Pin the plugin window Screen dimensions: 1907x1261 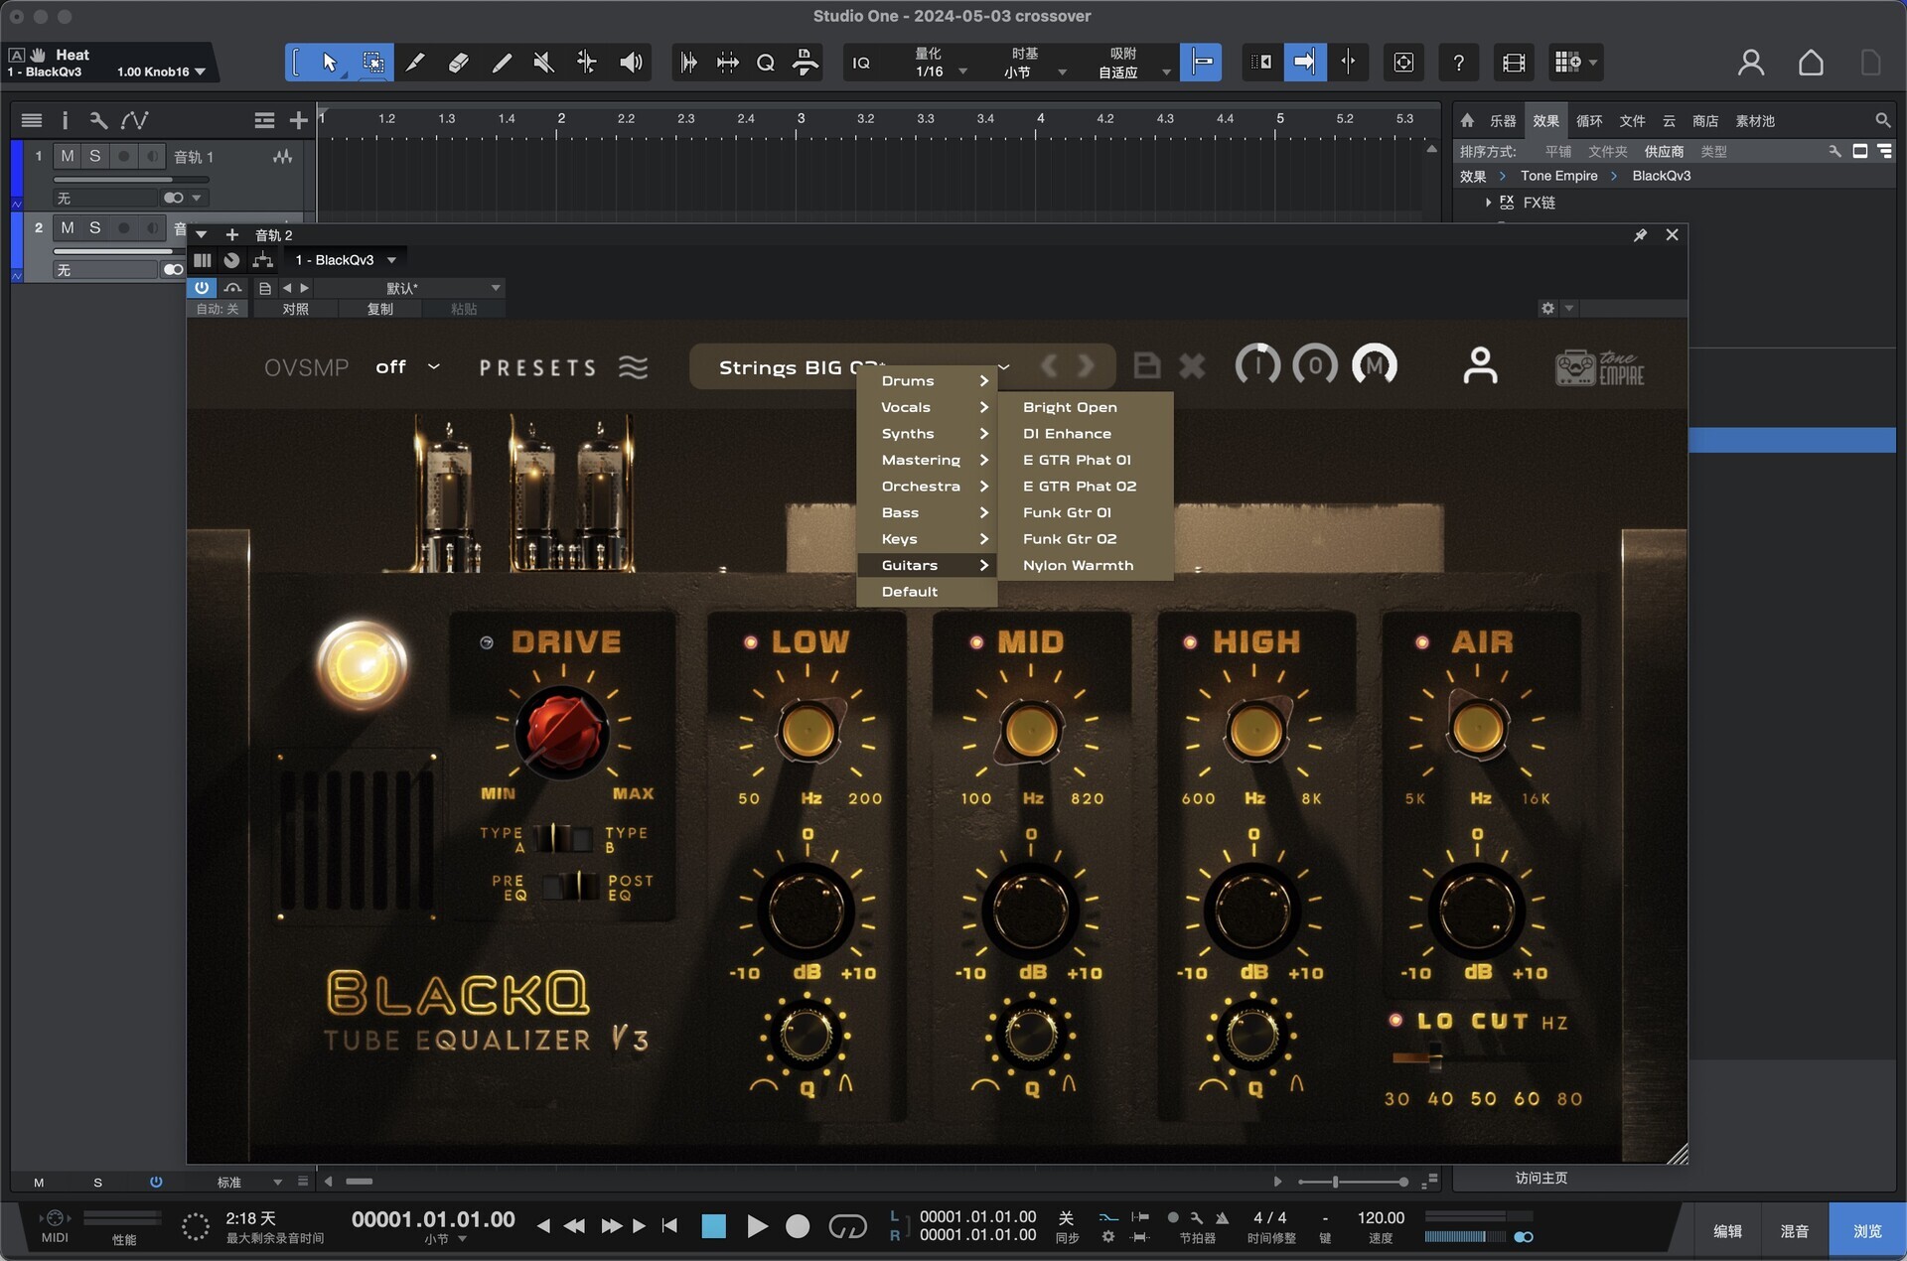1640,235
